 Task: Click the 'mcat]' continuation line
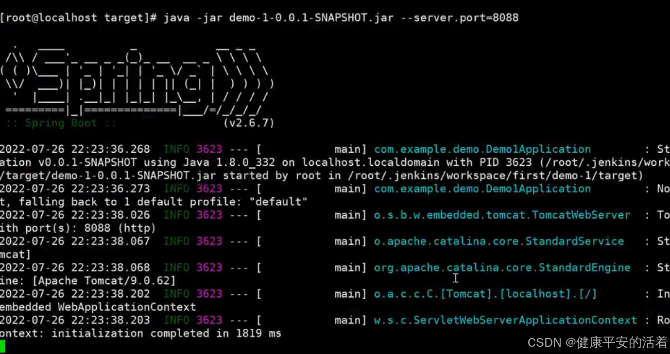click(16, 254)
